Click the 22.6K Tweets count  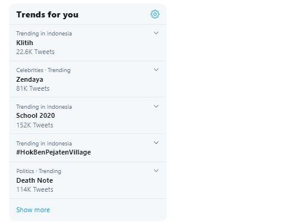(x=36, y=52)
